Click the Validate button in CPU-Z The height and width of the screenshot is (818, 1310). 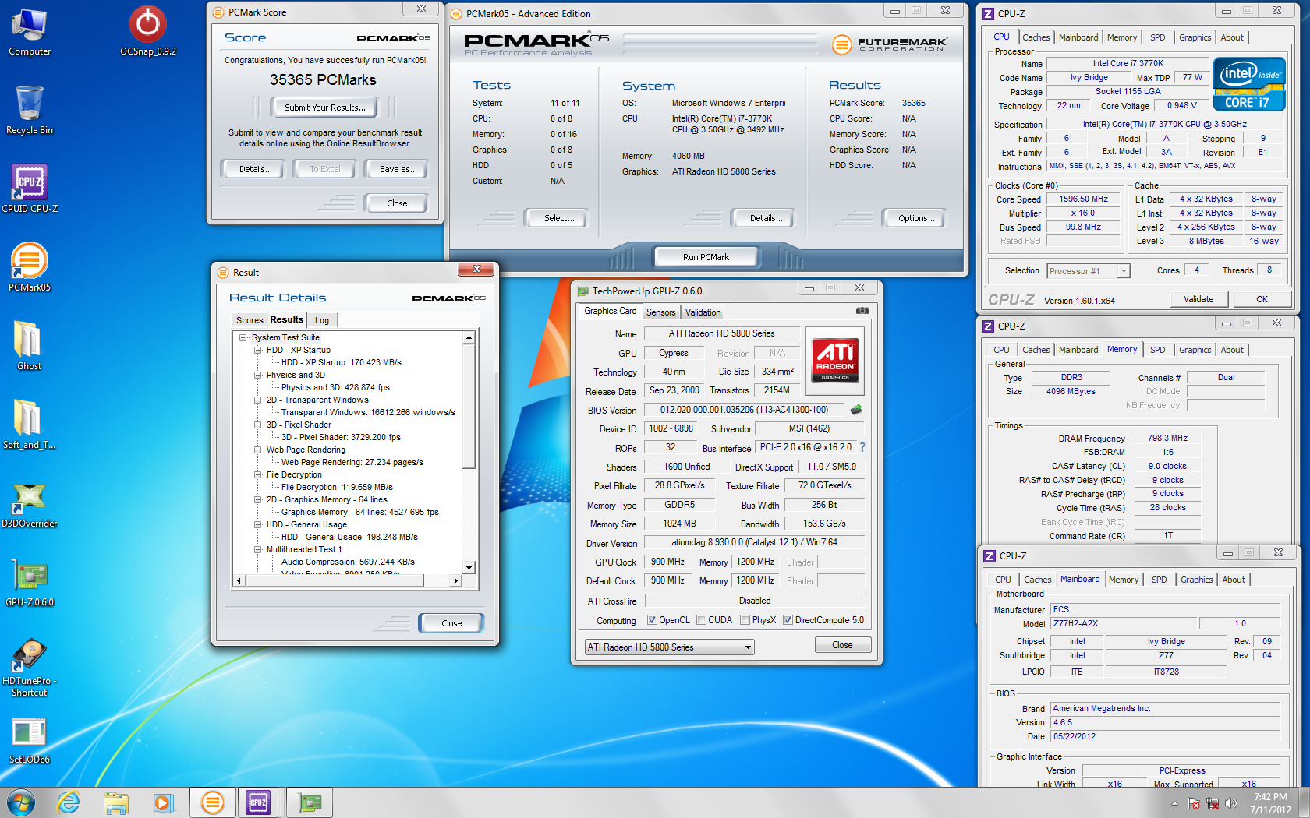coord(1198,299)
